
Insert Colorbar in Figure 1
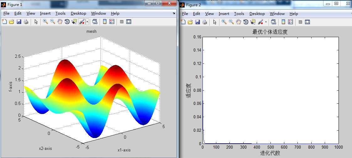point(105,22)
